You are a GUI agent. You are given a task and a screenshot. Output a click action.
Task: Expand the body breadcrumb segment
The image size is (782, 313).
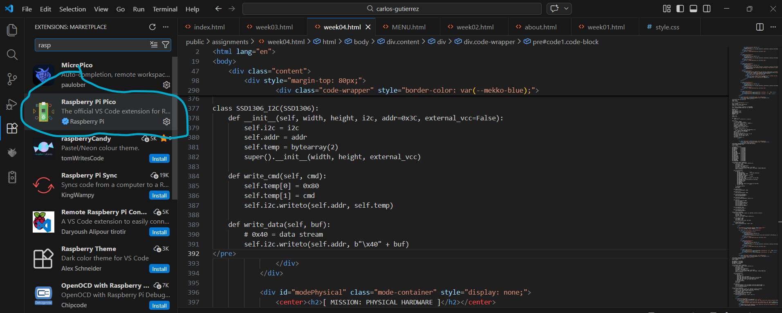tap(357, 42)
